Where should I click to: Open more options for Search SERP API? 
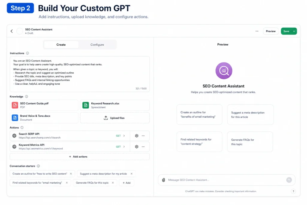click(143, 136)
